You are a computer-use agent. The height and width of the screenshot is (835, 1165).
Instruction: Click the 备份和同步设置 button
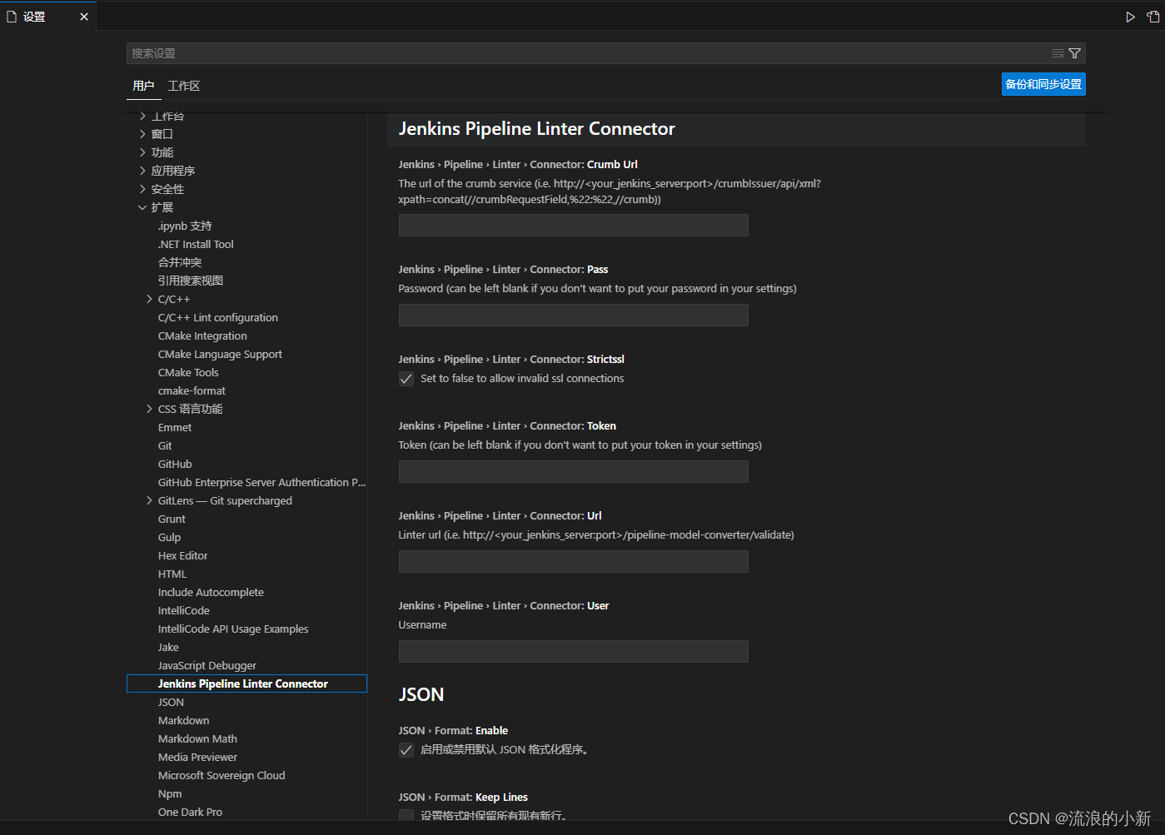coord(1043,84)
